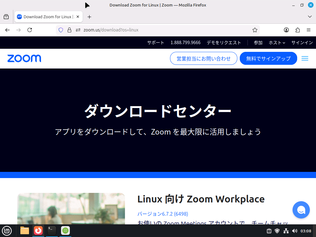Open the tracking protection shield in address bar
The image size is (316, 237).
[60, 30]
